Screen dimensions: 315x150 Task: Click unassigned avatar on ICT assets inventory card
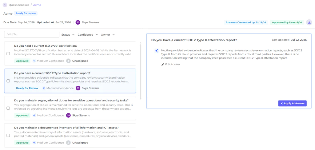[68, 143]
